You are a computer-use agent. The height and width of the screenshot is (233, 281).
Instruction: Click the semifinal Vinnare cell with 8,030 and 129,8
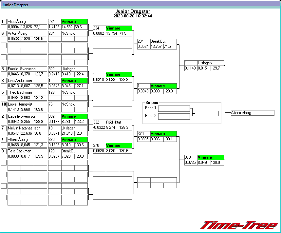tap(163, 86)
